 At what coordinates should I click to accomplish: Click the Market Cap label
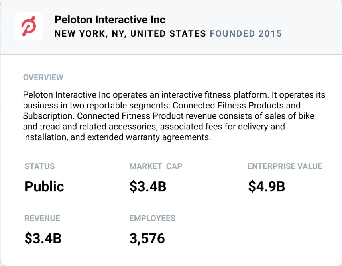coord(155,166)
